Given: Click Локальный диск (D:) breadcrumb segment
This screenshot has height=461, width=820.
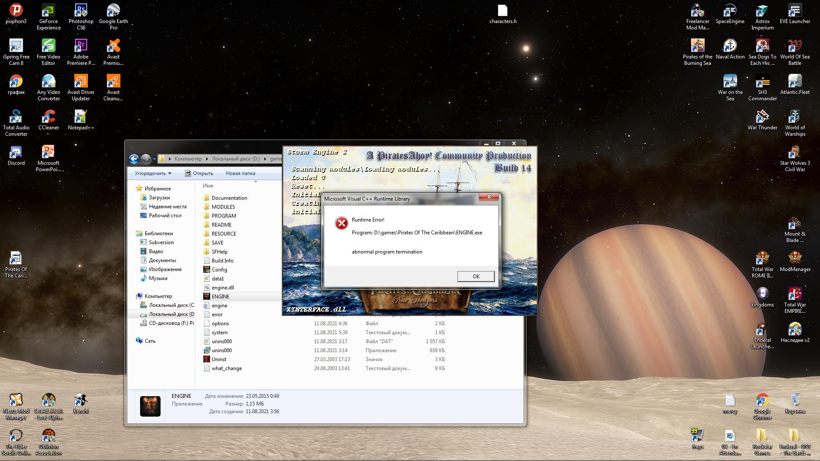Looking at the screenshot, I should click(236, 159).
